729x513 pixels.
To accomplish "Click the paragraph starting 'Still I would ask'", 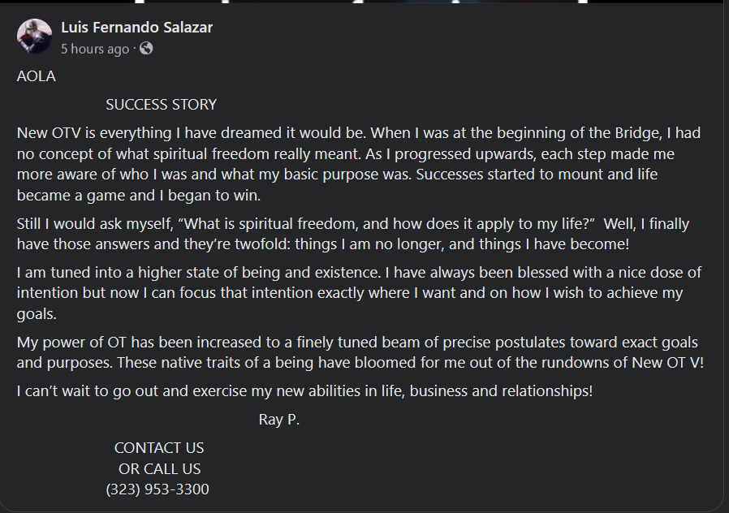I will (x=352, y=234).
